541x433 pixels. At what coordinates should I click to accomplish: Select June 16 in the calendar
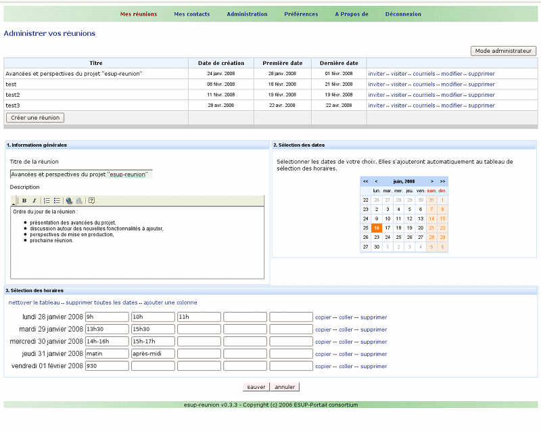[377, 228]
